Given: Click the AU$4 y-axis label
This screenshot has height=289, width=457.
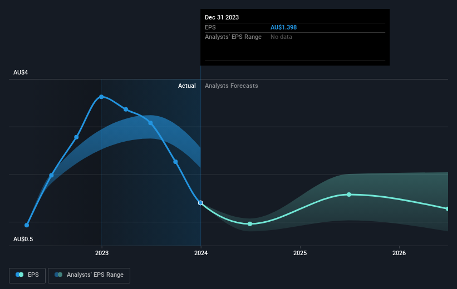Looking at the screenshot, I should pos(21,72).
